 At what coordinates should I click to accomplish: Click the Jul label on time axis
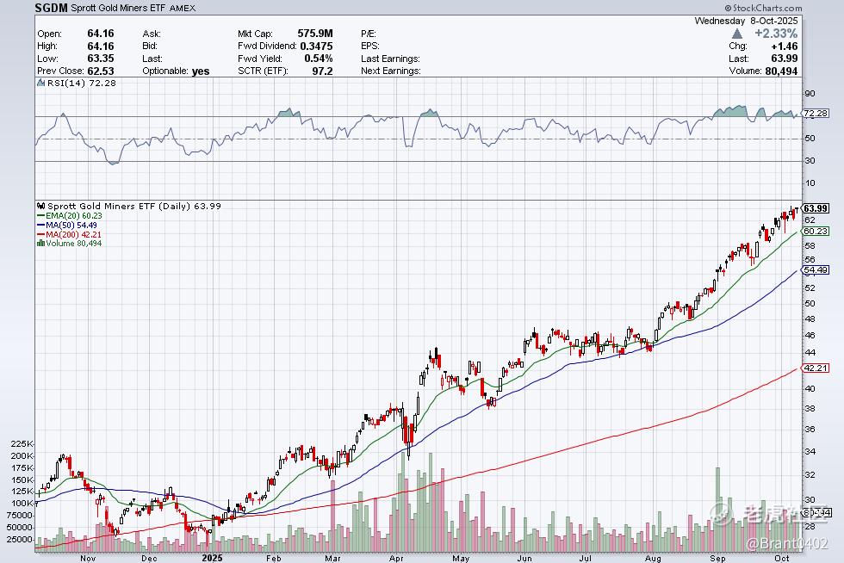click(585, 558)
